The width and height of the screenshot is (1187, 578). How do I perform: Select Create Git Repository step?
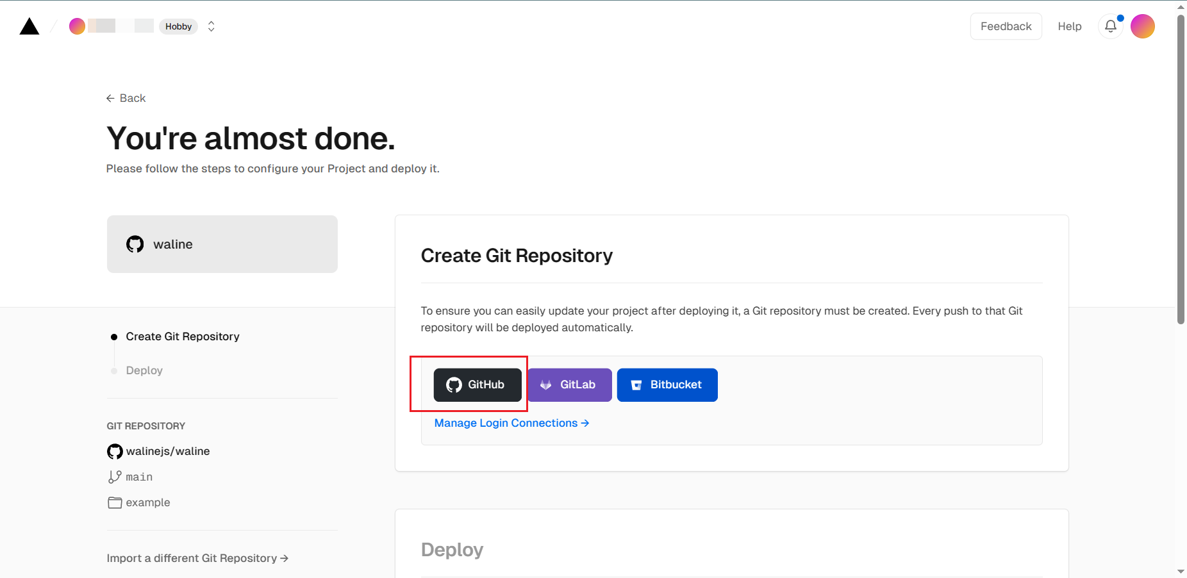tap(183, 336)
